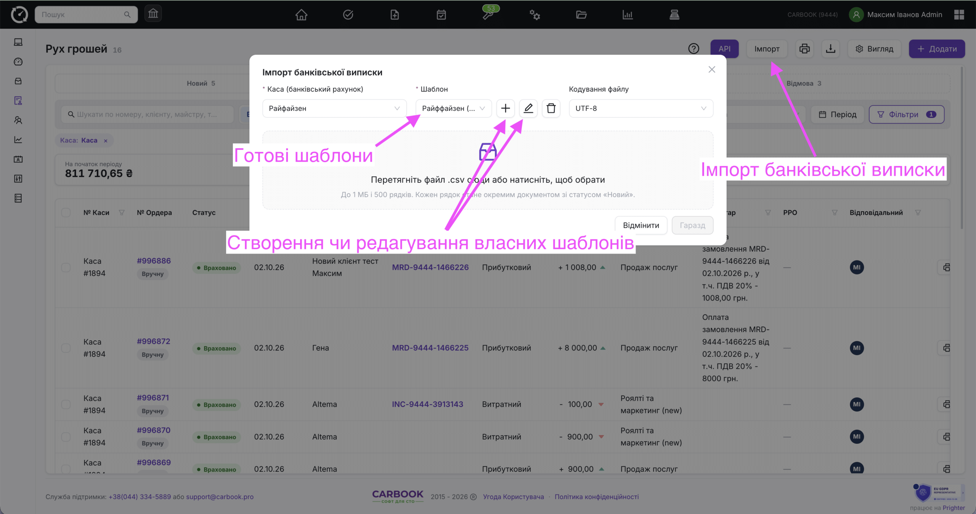The width and height of the screenshot is (976, 514).
Task: Open the home icon in top navigation
Action: [301, 14]
